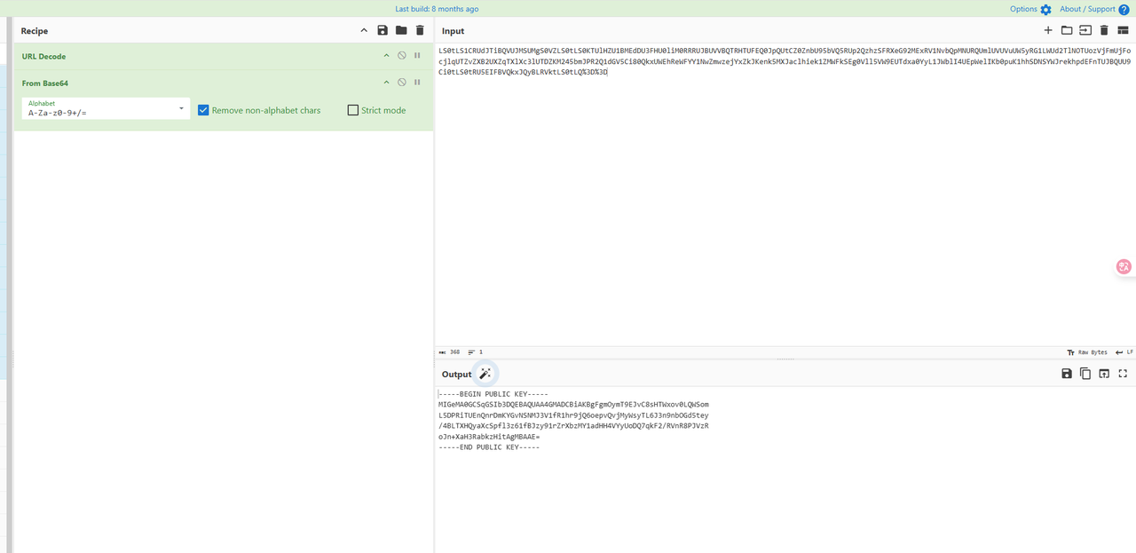Click the Magic wand in Output
The height and width of the screenshot is (553, 1136).
485,374
